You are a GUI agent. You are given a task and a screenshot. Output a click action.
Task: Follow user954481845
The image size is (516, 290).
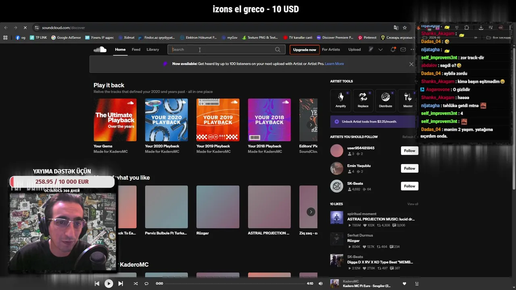410,151
